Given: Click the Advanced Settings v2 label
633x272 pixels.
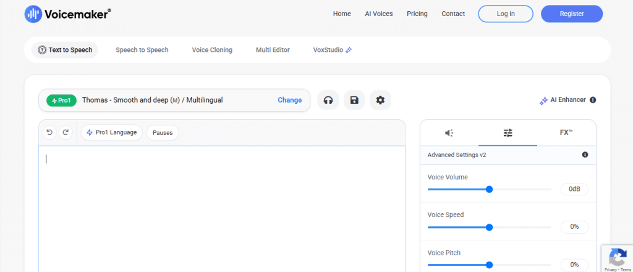Looking at the screenshot, I should tap(457, 155).
